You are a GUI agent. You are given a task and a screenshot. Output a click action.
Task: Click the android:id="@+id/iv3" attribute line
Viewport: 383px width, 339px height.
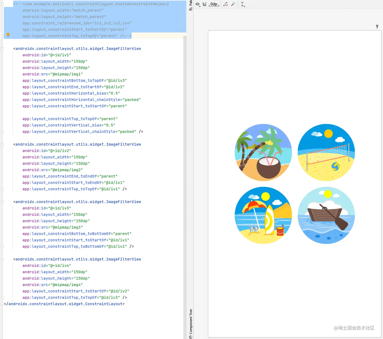(x=47, y=208)
